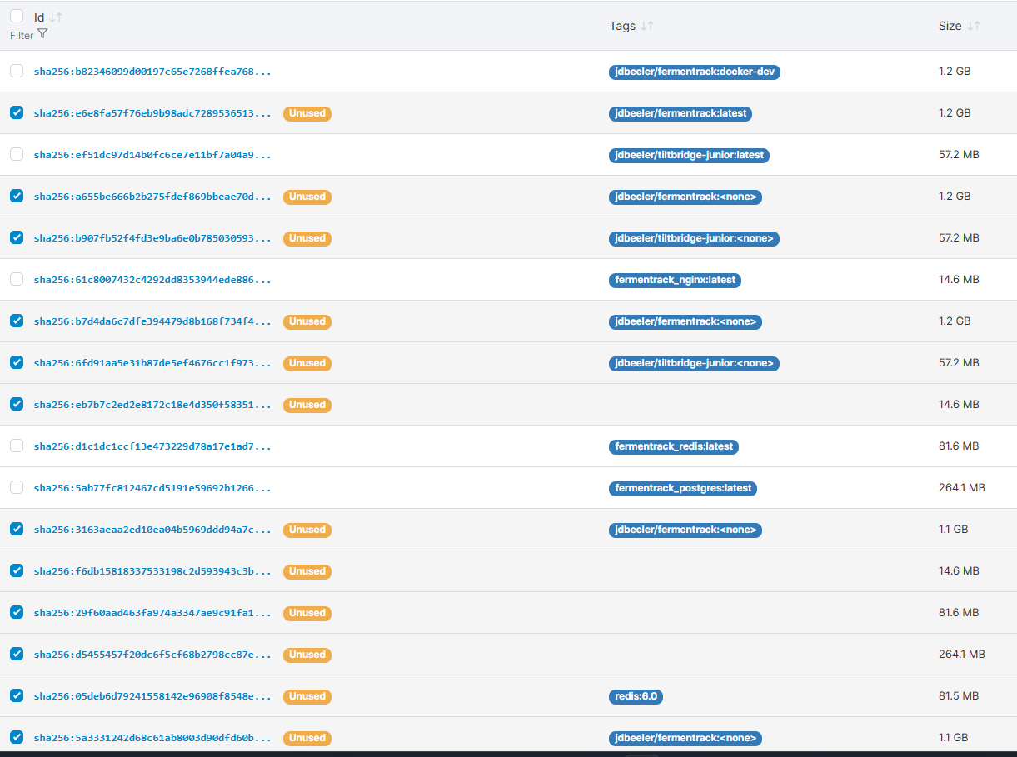Click the jdbeeler/fermentrack:latest tag
The image size is (1017, 757).
click(680, 113)
